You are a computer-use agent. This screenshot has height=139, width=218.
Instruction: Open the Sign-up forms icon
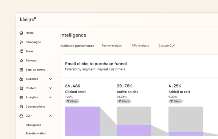coord(21,70)
